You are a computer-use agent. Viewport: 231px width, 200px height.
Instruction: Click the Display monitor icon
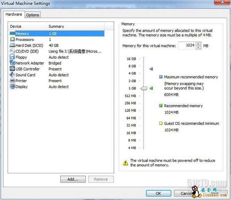coord(13,87)
